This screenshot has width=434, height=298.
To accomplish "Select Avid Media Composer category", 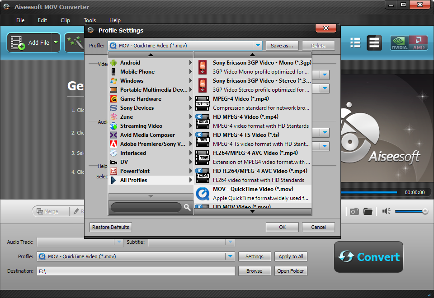I will (151, 135).
